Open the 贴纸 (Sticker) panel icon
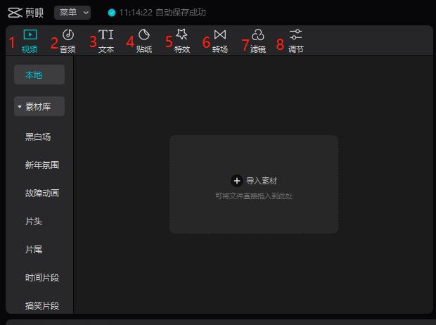Image resolution: width=436 pixels, height=325 pixels. pyautogui.click(x=144, y=35)
